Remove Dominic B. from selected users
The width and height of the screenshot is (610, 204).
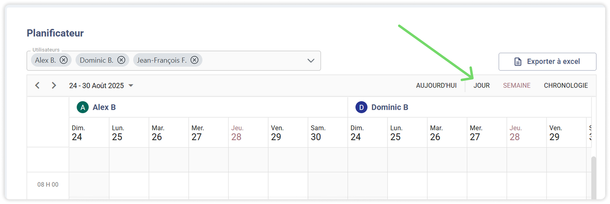coord(121,60)
